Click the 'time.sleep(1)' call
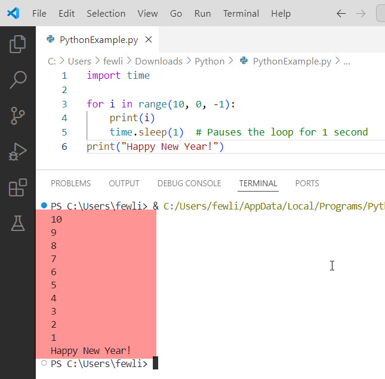This screenshot has height=379, width=385. tap(146, 133)
